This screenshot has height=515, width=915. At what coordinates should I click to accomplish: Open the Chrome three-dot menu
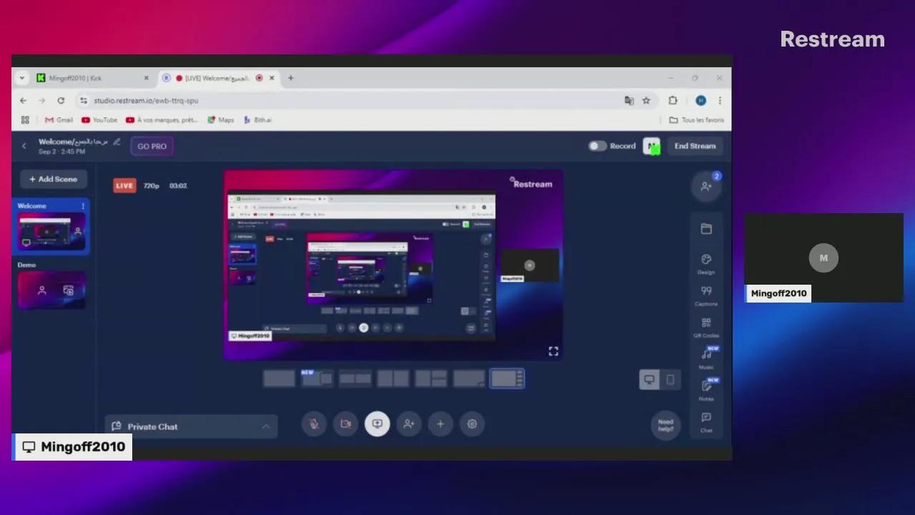(x=720, y=101)
